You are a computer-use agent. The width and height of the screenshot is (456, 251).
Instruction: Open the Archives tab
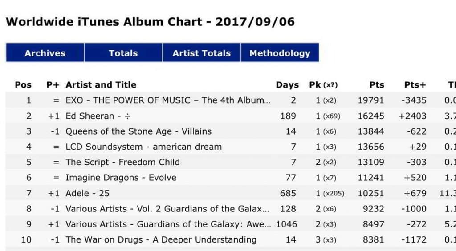(45, 53)
